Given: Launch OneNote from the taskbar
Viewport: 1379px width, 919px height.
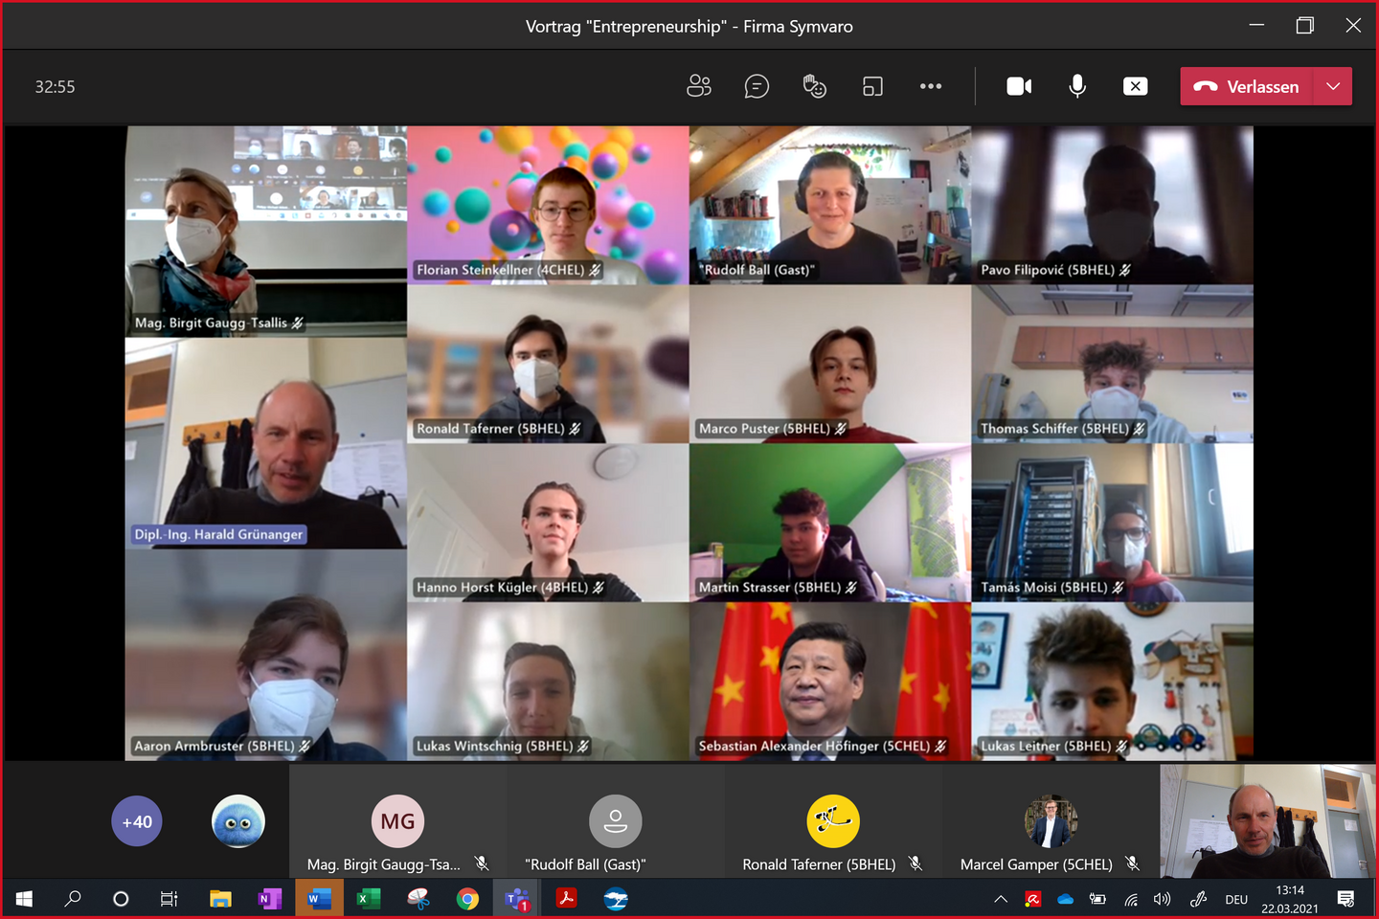Looking at the screenshot, I should [x=269, y=899].
